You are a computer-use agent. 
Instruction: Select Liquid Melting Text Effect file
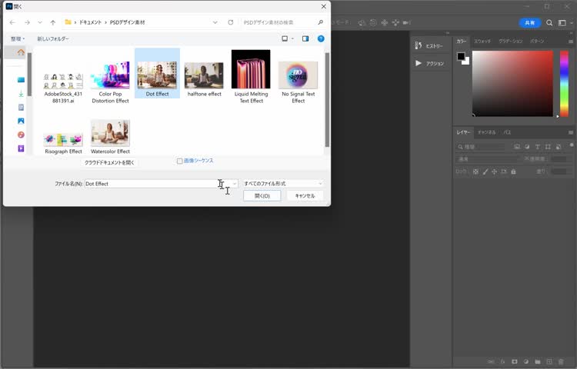252,76
